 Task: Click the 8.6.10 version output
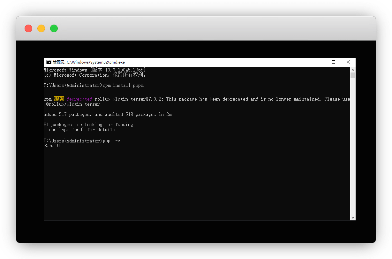[52, 146]
